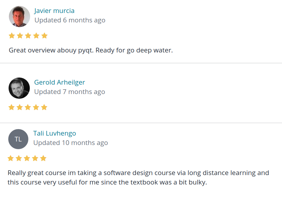Click the 'Updated 7 months ago' timestamp
This screenshot has height=201, width=282.
coord(70,92)
